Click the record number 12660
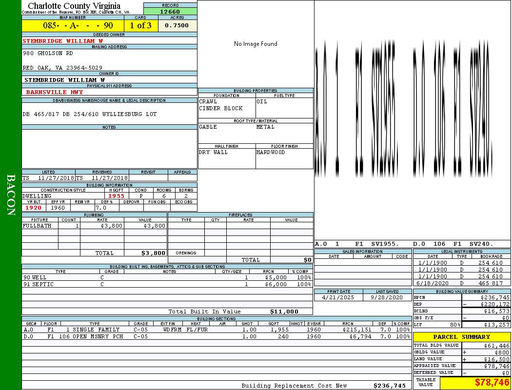The height and width of the screenshot is (390, 512). pyautogui.click(x=170, y=11)
